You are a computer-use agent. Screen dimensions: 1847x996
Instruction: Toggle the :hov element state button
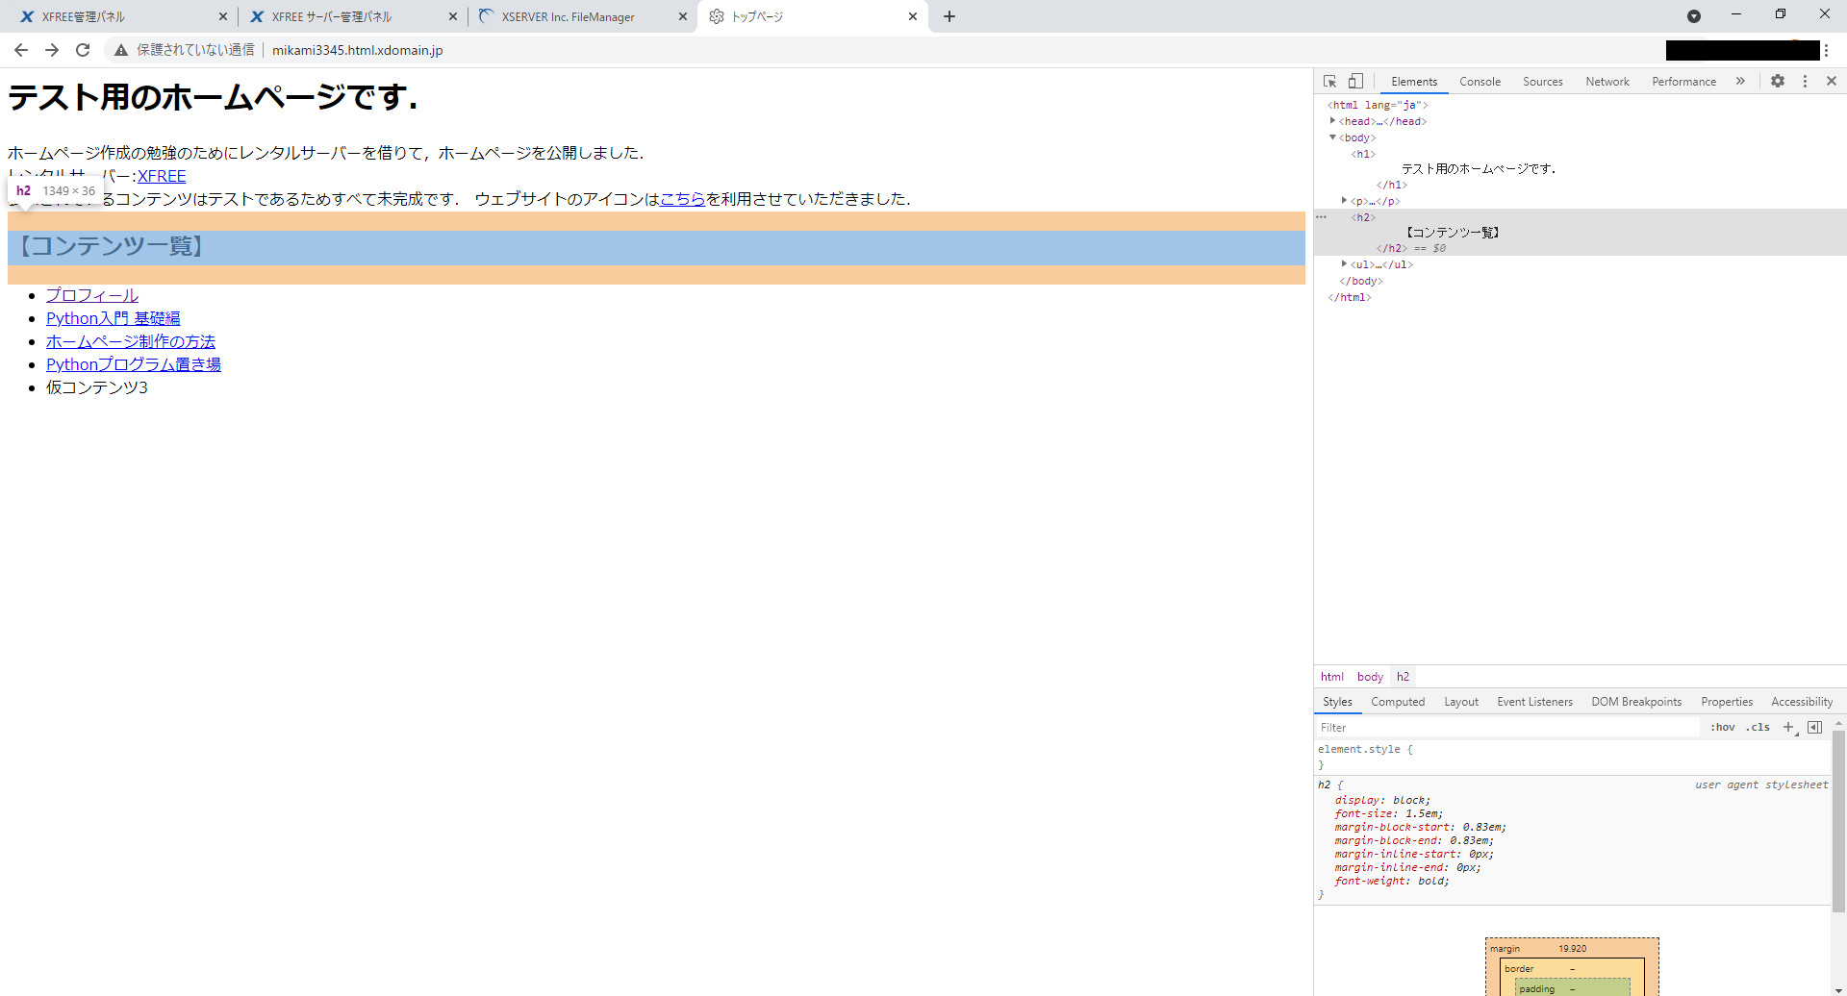tap(1723, 728)
